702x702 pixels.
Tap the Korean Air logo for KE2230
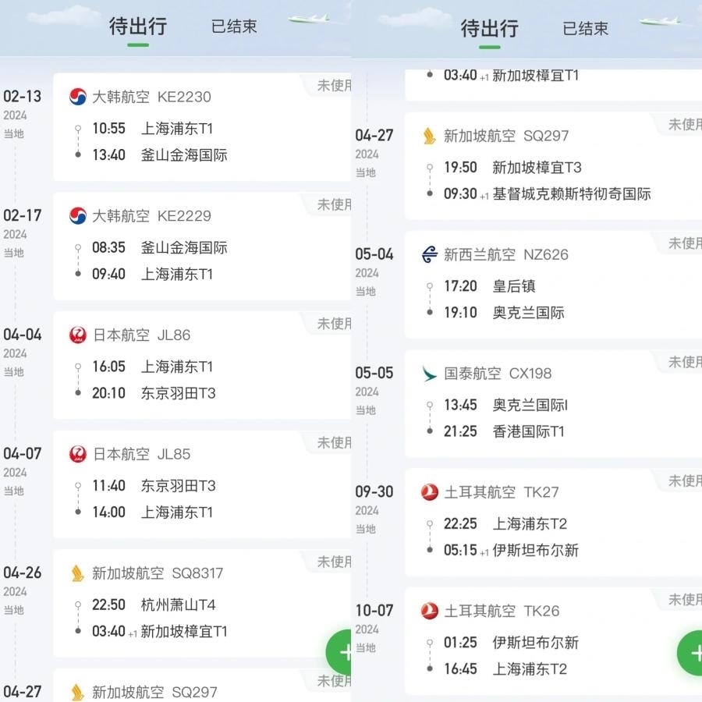point(78,97)
